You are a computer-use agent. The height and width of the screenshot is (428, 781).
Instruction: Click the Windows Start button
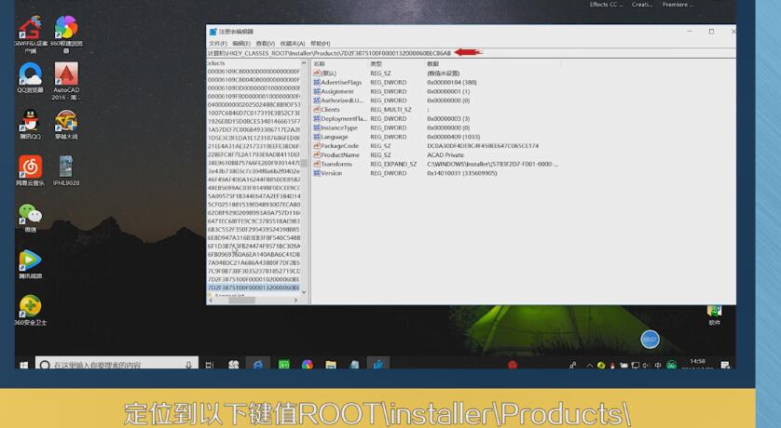[23, 365]
